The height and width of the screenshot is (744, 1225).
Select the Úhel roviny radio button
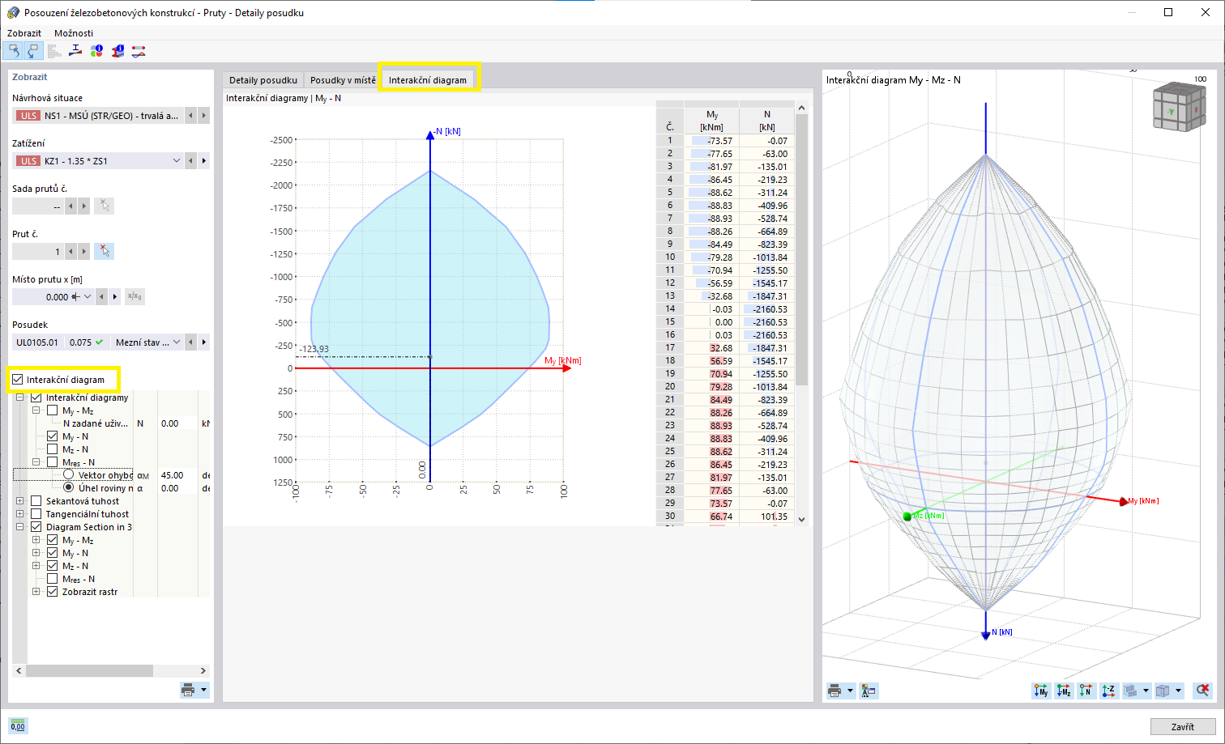pos(69,488)
